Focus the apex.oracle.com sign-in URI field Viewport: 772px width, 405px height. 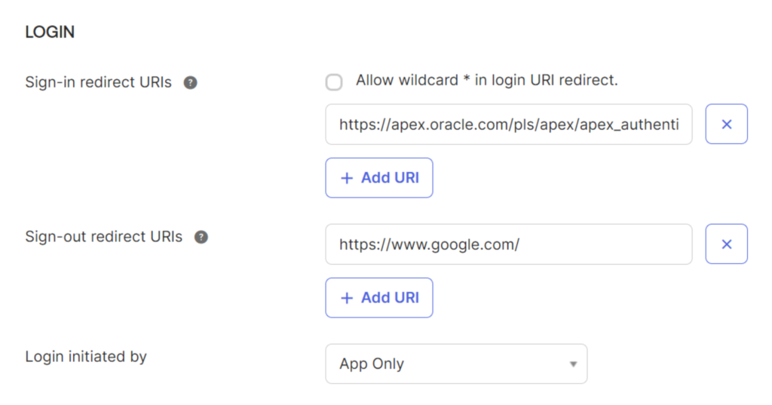point(508,124)
